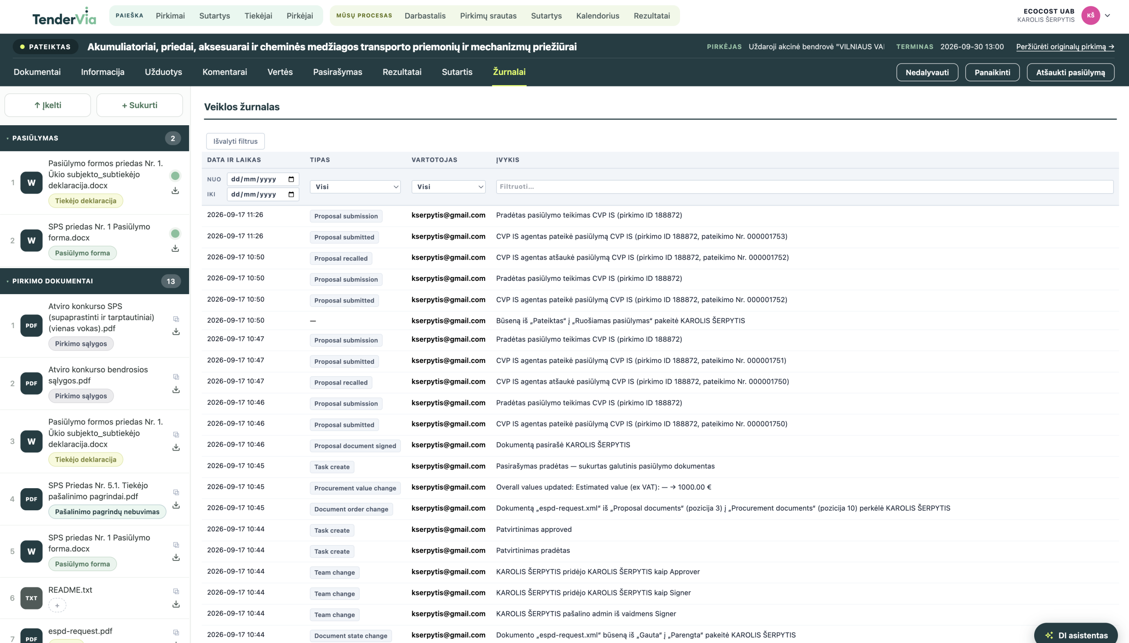1129x643 pixels.
Task: Download Ūkio subjekto deklaracija in Pasiūlymas section
Action: 175,191
